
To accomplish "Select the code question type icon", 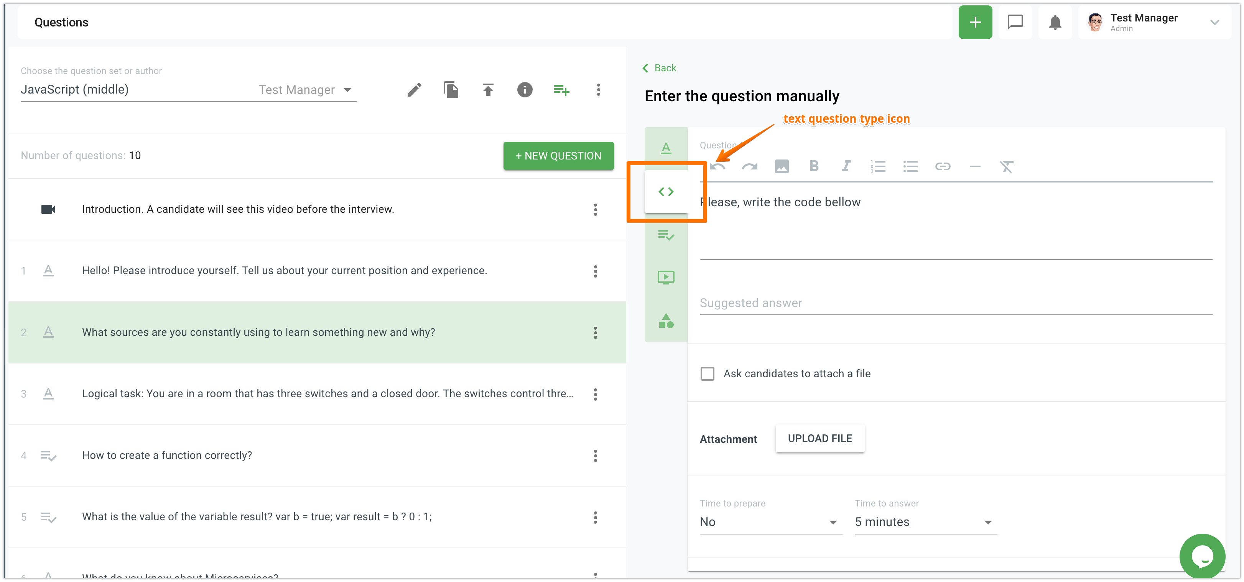I will pyautogui.click(x=665, y=192).
